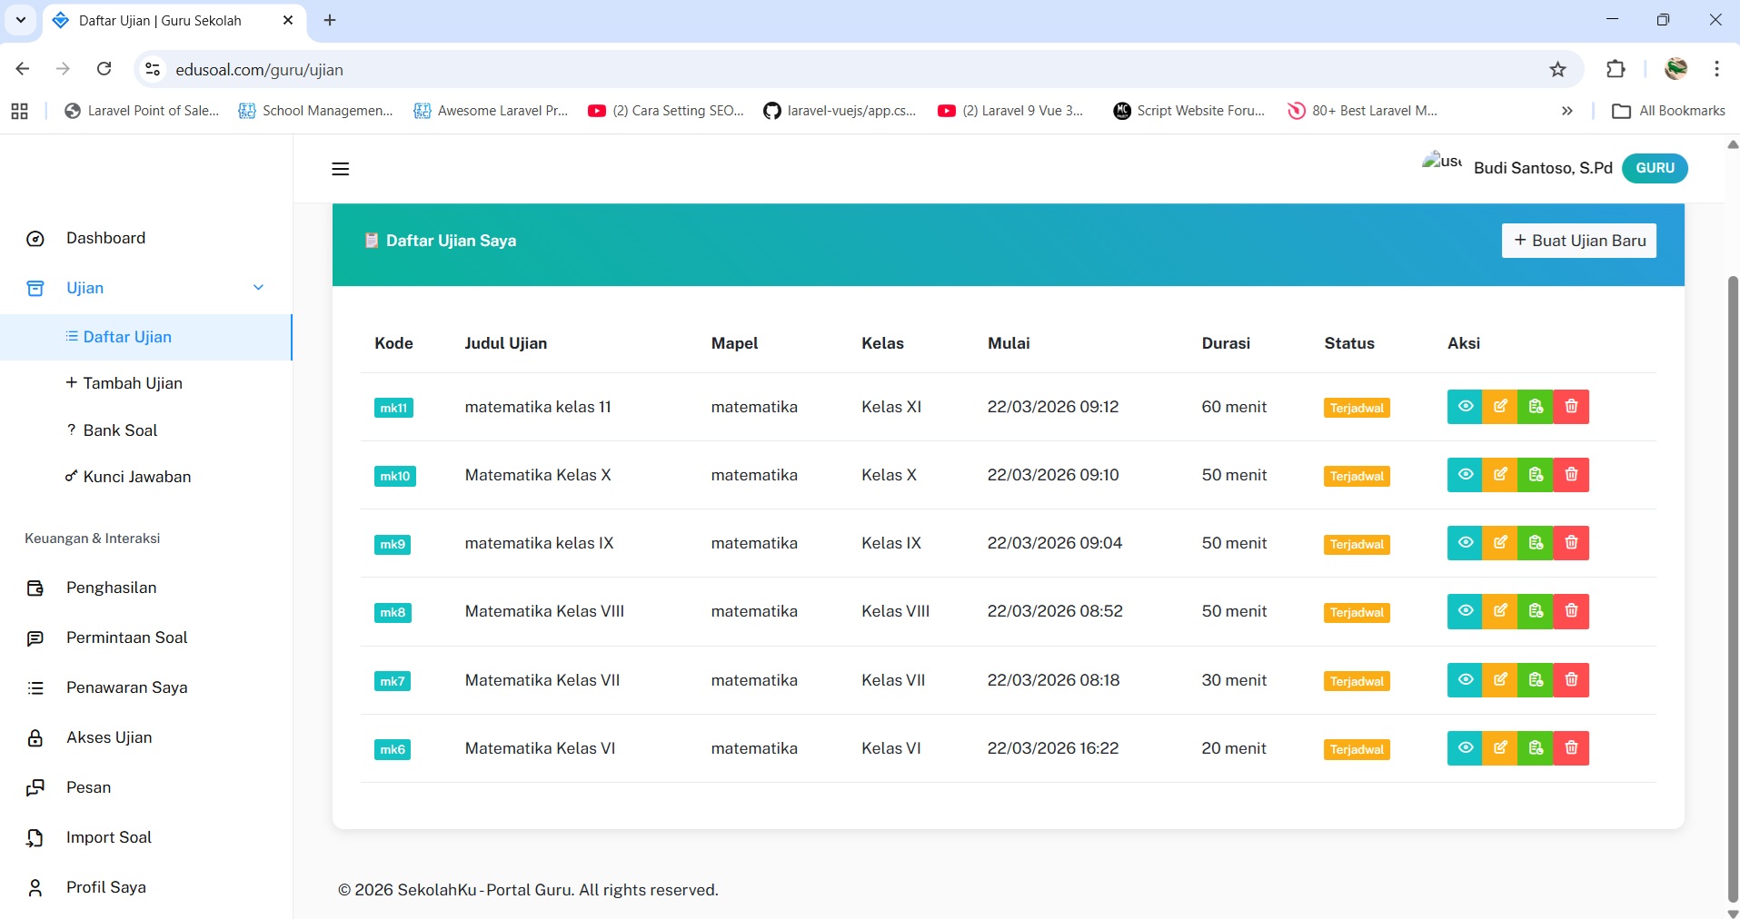This screenshot has width=1740, height=919.
Task: Open Tambah Ujian link
Action: (x=133, y=383)
